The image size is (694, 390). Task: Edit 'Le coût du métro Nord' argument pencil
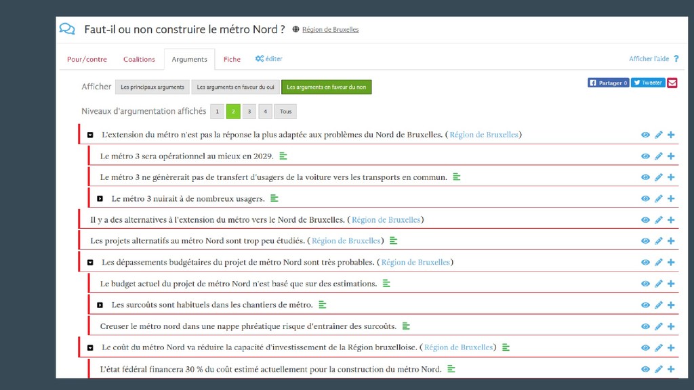click(x=659, y=347)
